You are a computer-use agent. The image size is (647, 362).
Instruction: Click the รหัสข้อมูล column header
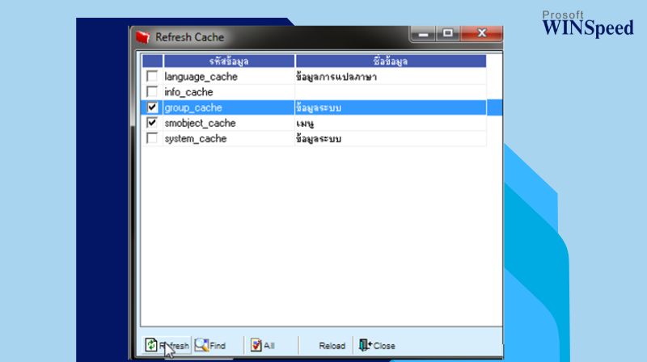(x=229, y=61)
